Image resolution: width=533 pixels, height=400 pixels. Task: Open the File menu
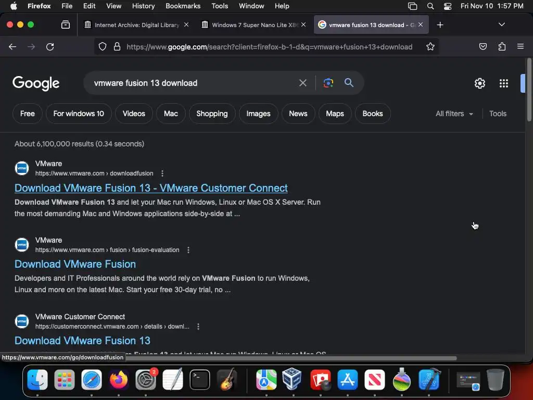pos(67,6)
